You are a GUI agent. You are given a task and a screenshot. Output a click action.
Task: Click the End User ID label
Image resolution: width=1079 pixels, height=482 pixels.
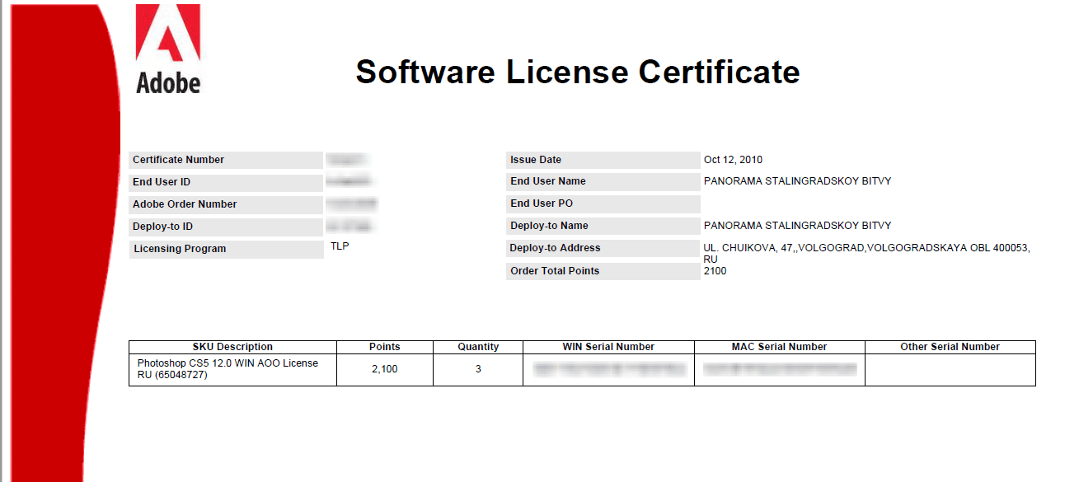tap(162, 182)
